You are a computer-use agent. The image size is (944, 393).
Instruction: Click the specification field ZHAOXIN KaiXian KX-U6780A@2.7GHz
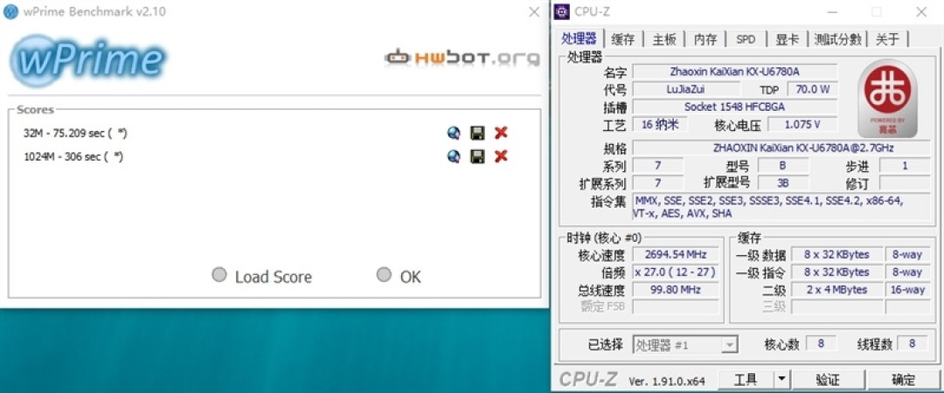(x=782, y=148)
